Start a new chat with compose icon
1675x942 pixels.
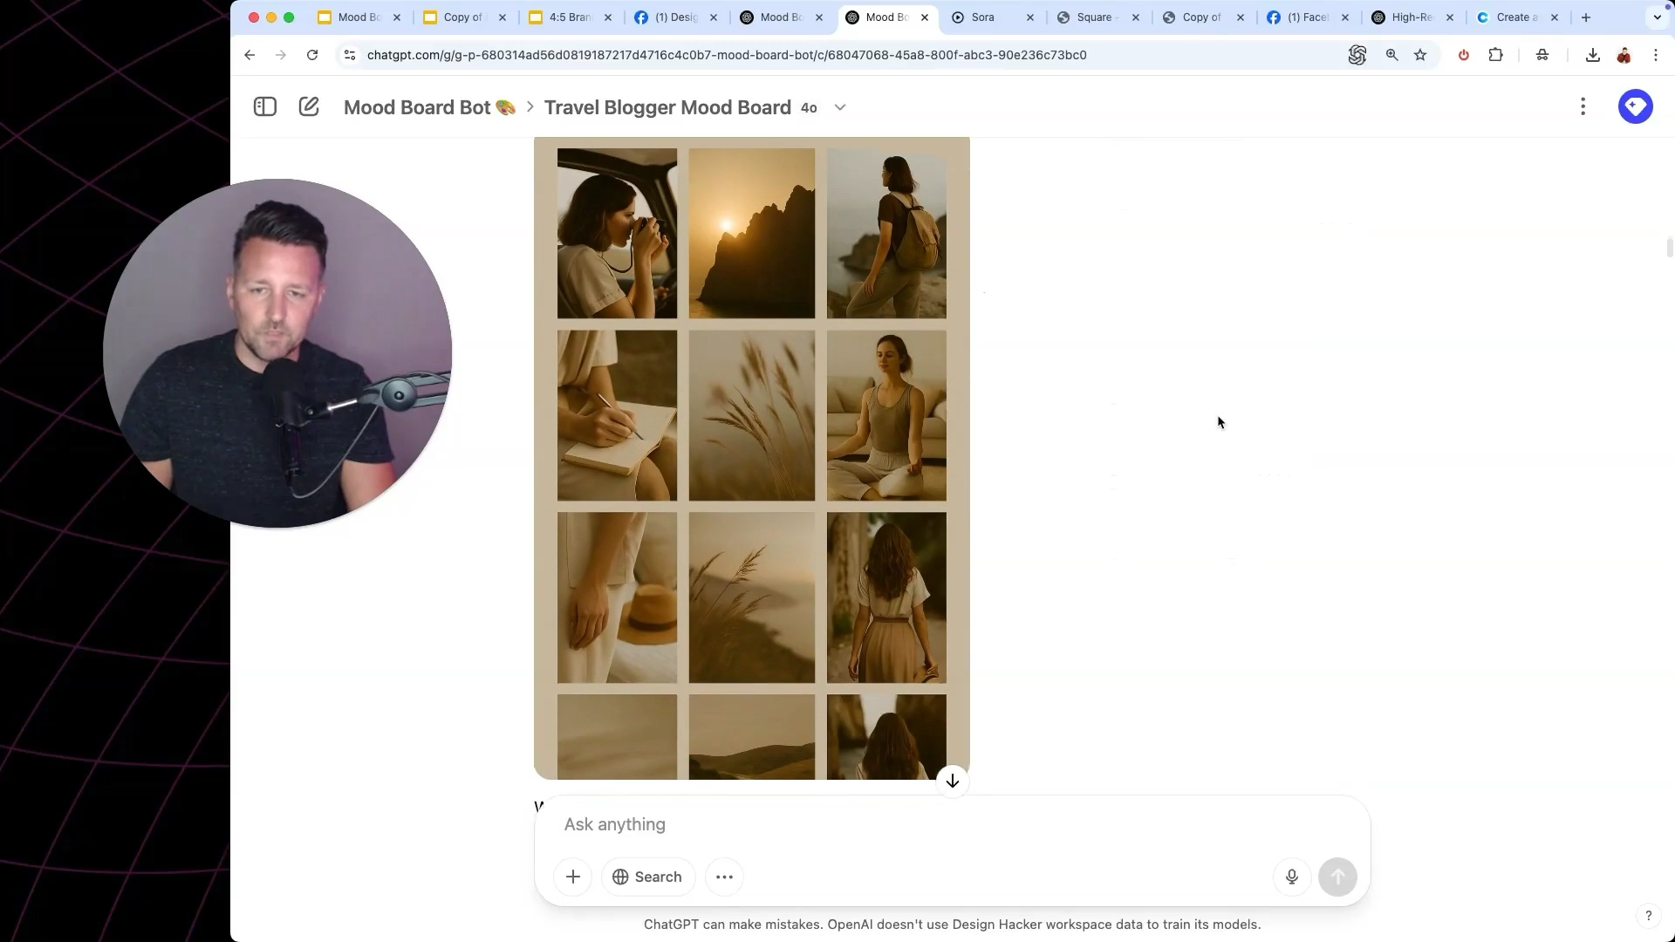pos(309,107)
